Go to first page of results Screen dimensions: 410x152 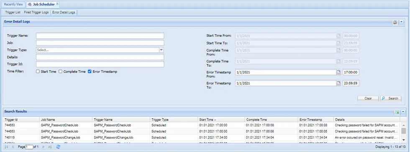click(x=6, y=147)
